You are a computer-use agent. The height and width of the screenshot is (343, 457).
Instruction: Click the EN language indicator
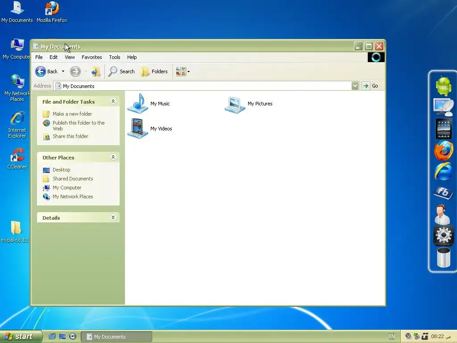(x=392, y=337)
